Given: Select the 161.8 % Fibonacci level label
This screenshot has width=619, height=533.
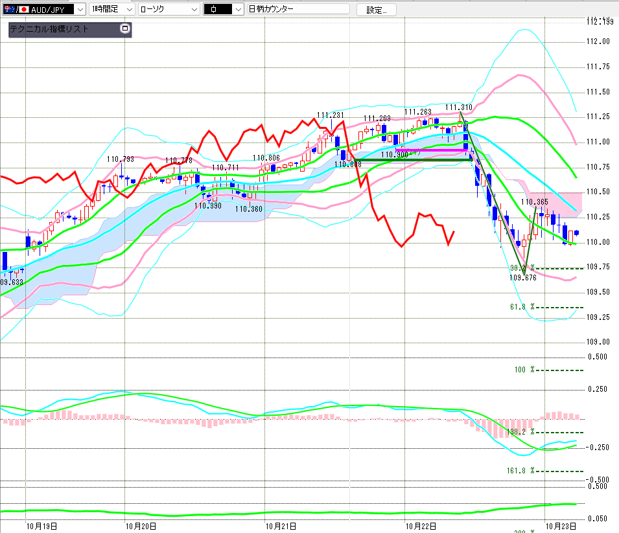Looking at the screenshot, I should 520,471.
